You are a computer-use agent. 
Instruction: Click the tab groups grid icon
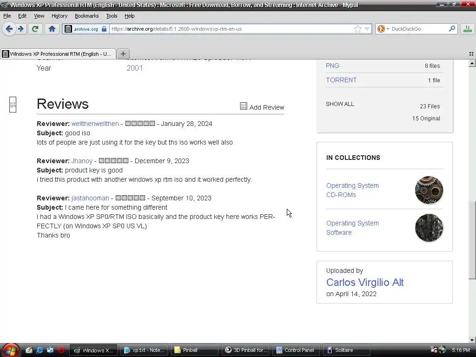pos(471,54)
